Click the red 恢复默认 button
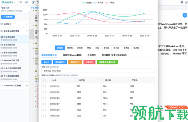 [89, 62]
